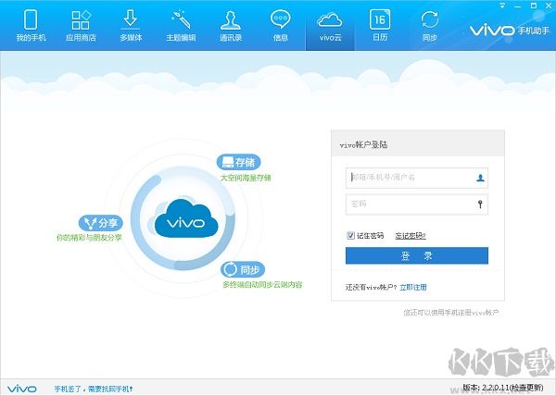Toggle the 记住密码 checkbox

click(x=350, y=235)
